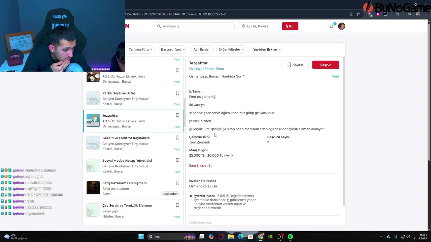Bookmark the partially visible top job listing
This screenshot has height=242, width=431.
click(x=177, y=71)
